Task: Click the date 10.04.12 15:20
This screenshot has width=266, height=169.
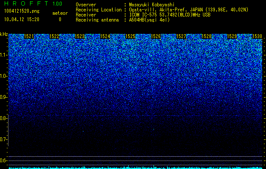Action: pos(22,19)
